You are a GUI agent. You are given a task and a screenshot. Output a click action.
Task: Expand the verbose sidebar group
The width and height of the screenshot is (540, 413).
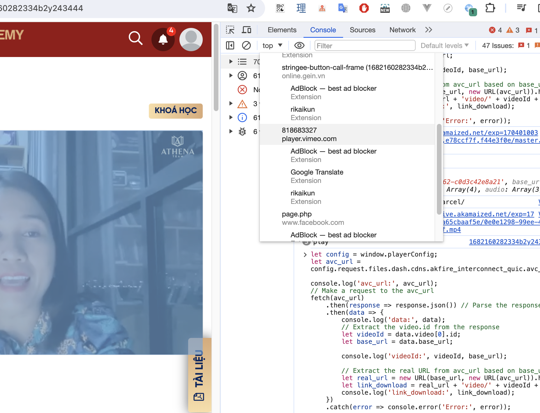click(x=231, y=131)
